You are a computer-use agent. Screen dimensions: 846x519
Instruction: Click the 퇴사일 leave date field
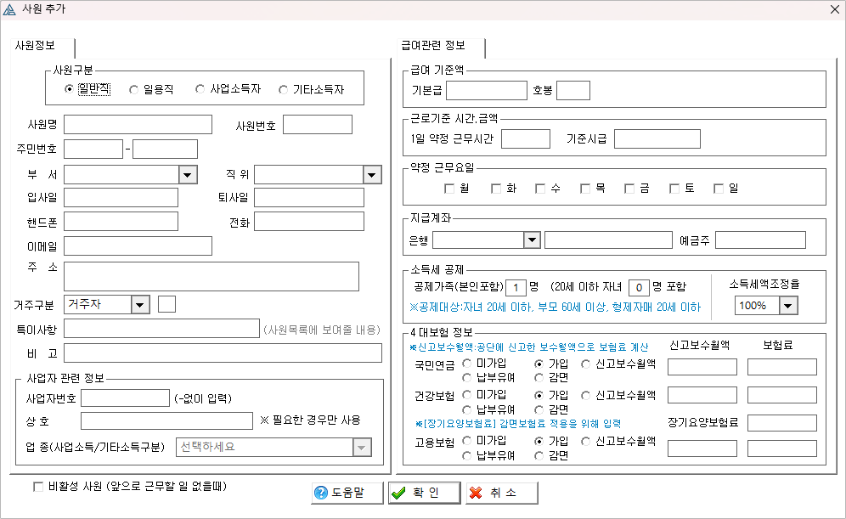[x=309, y=197]
